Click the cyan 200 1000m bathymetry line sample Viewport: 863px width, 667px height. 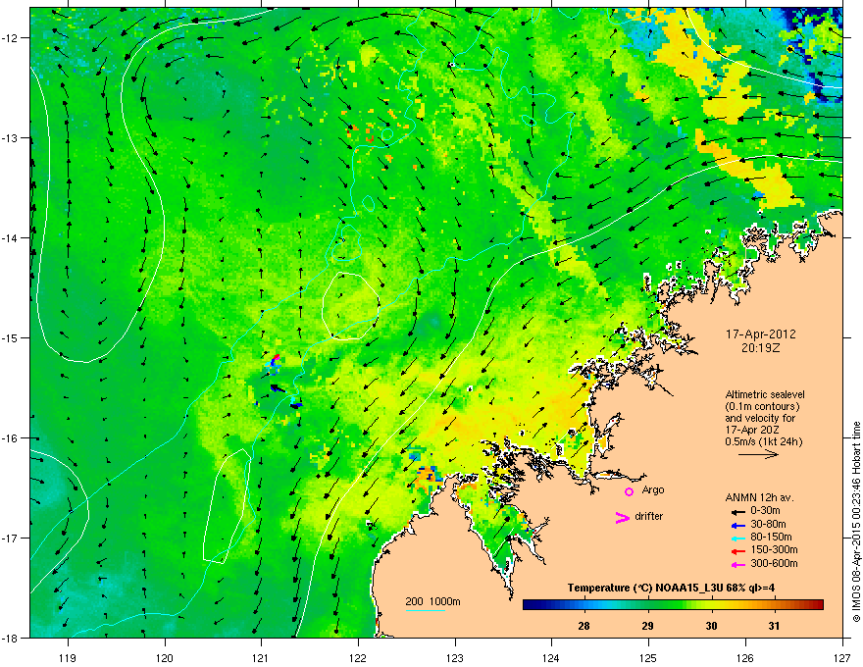[x=425, y=610]
